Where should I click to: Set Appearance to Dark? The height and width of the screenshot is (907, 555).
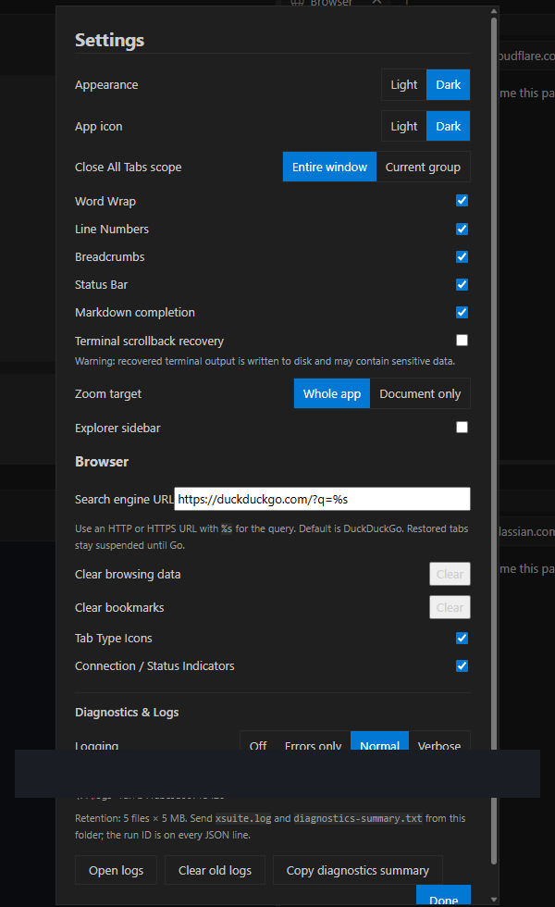(x=448, y=84)
